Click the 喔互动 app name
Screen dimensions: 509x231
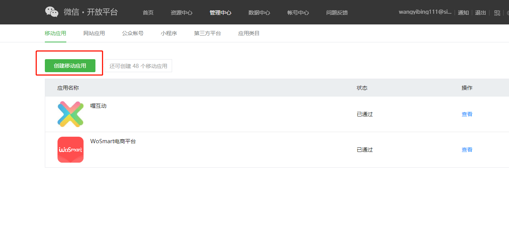click(99, 106)
